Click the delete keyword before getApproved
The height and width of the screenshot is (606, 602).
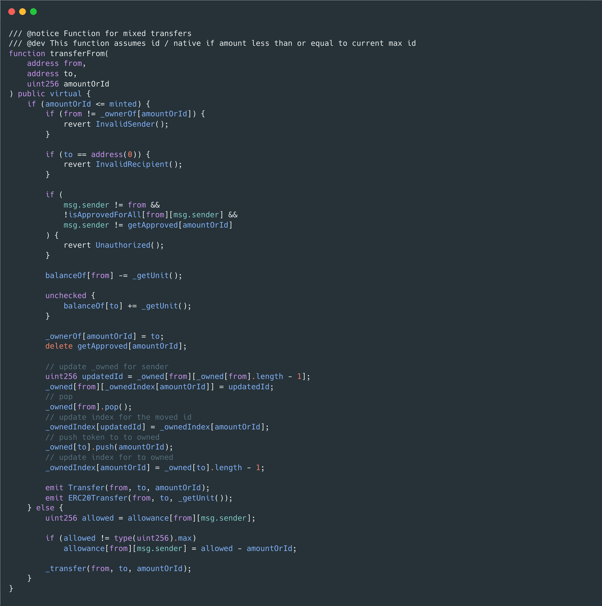coord(59,346)
